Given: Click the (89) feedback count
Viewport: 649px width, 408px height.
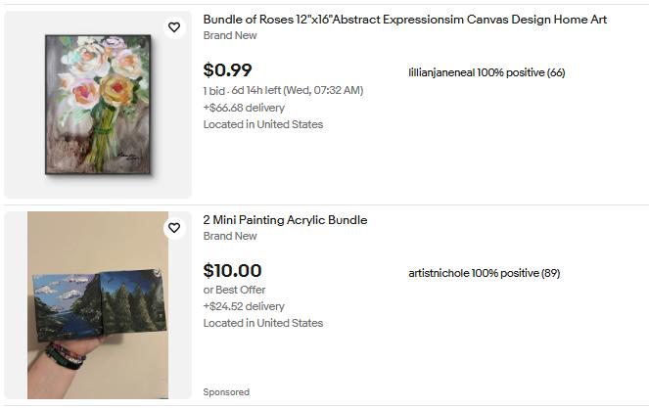Looking at the screenshot, I should point(550,273).
